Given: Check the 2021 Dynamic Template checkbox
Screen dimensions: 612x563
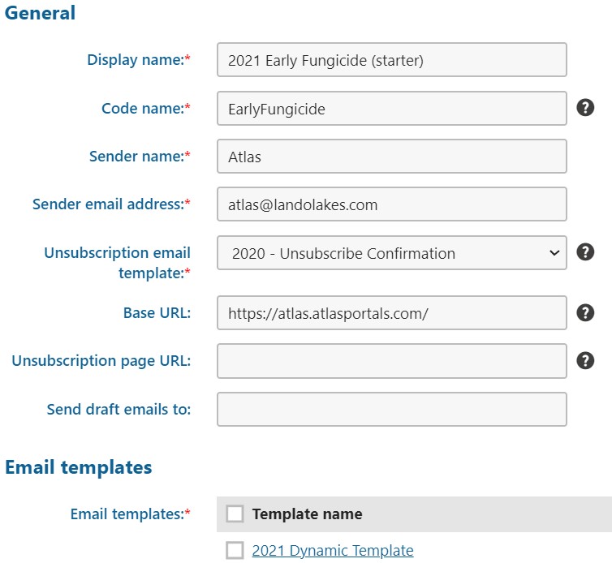Looking at the screenshot, I should [235, 551].
